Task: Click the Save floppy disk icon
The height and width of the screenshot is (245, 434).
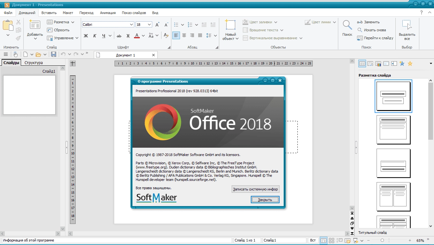Action: (54, 54)
